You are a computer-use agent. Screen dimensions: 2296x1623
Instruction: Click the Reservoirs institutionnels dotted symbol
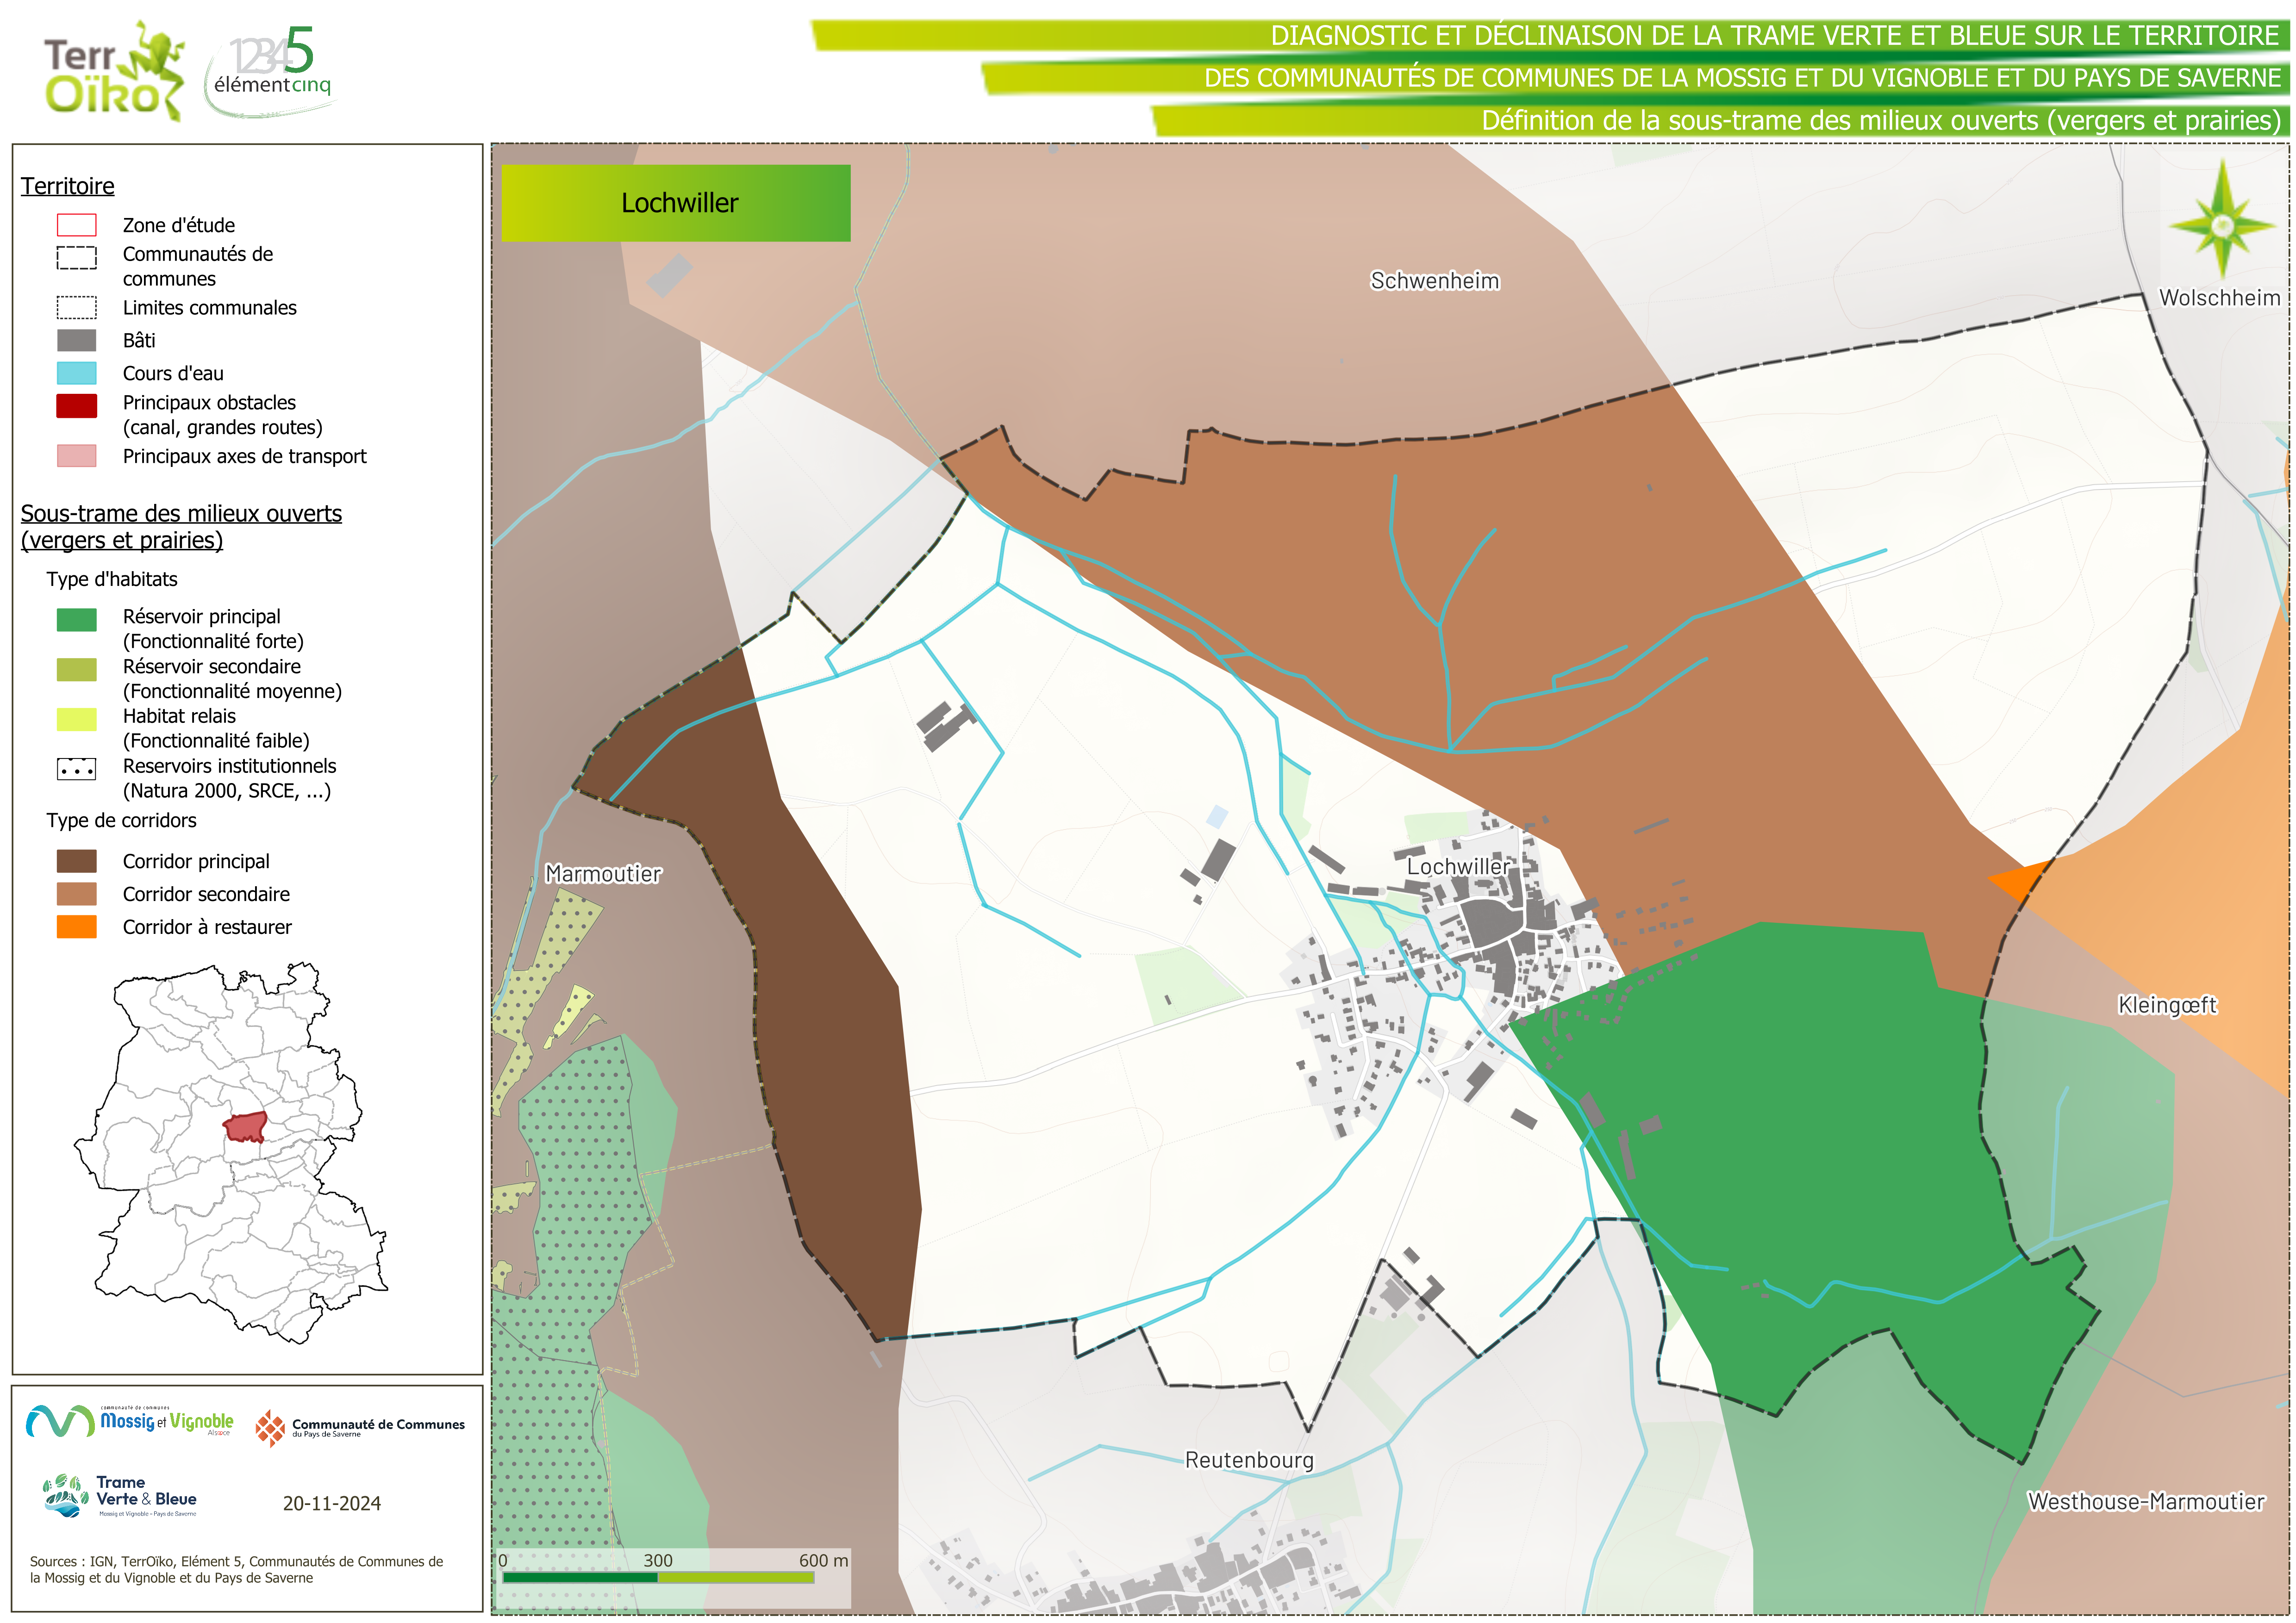pyautogui.click(x=76, y=769)
